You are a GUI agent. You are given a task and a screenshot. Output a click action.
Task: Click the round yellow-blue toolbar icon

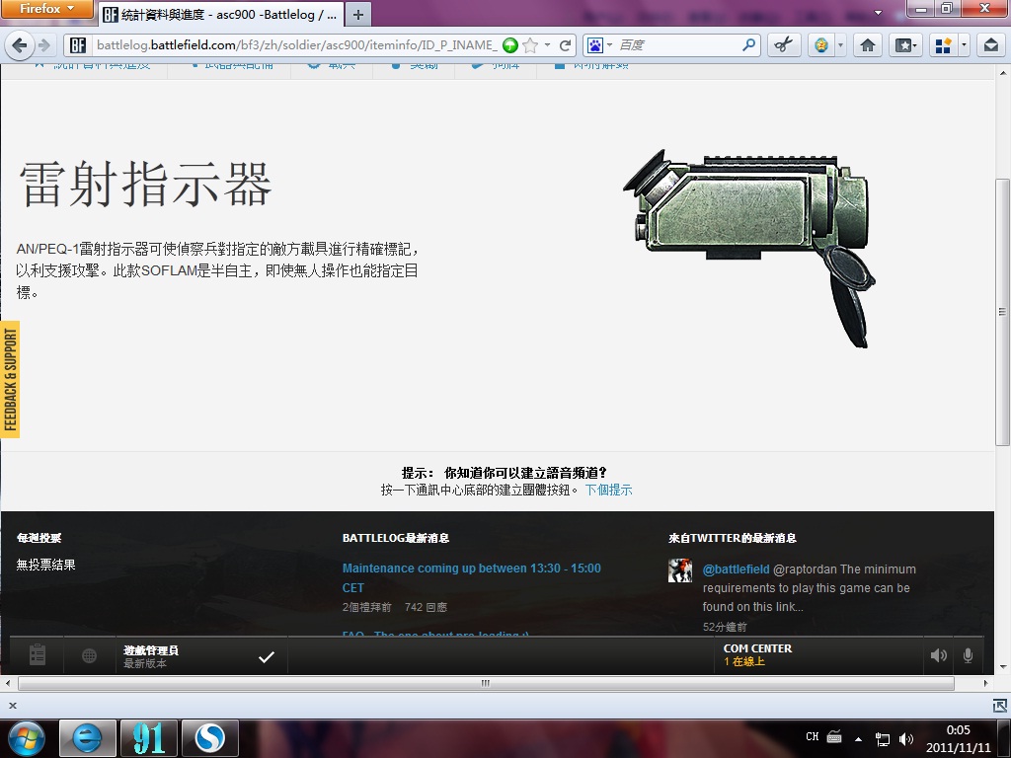tap(821, 45)
